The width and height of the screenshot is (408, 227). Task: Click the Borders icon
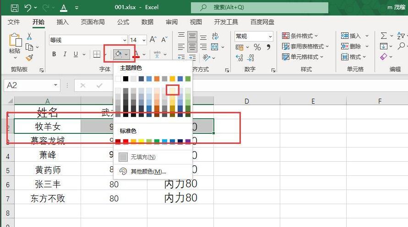pos(97,54)
